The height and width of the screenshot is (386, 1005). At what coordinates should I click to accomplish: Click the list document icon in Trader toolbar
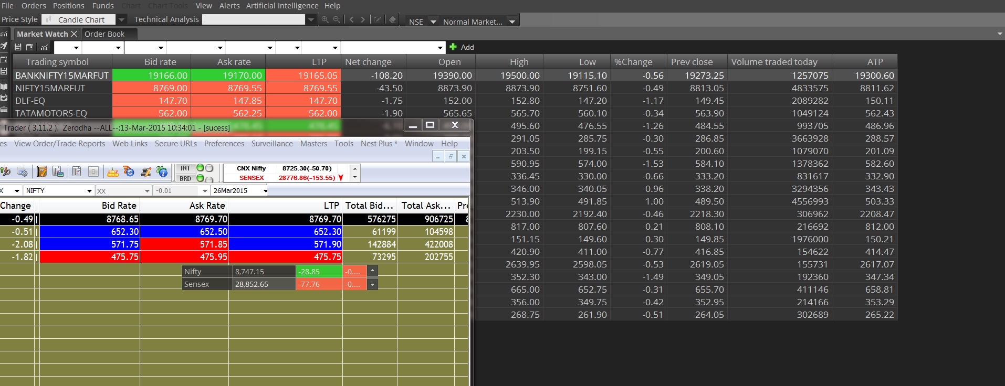pos(77,171)
